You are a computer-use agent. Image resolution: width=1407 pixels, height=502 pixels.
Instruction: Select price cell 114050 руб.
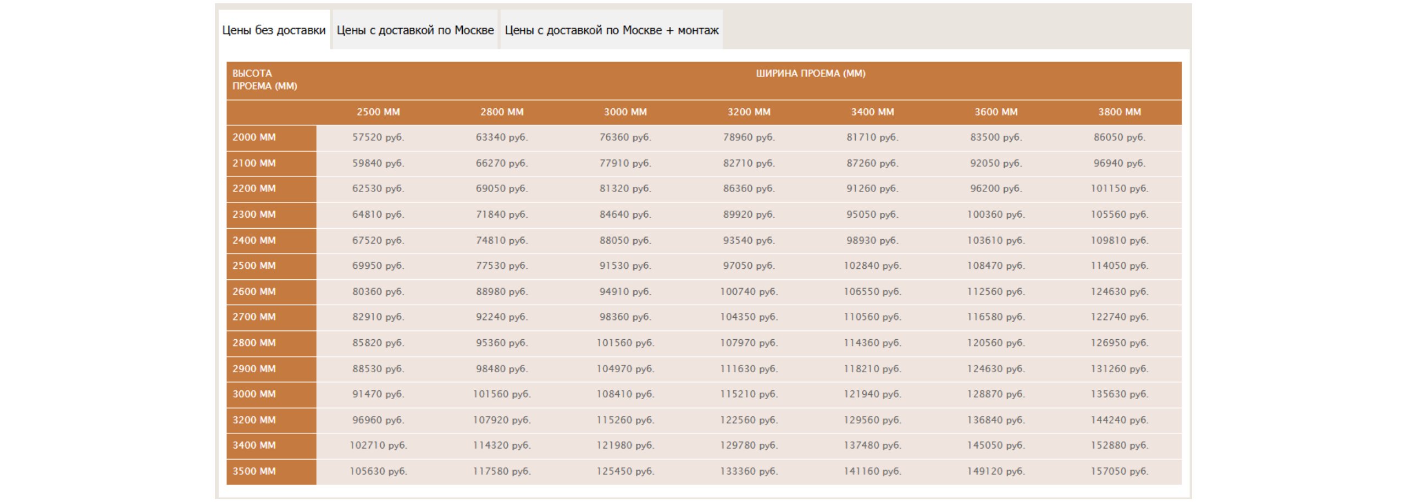[x=1120, y=266]
